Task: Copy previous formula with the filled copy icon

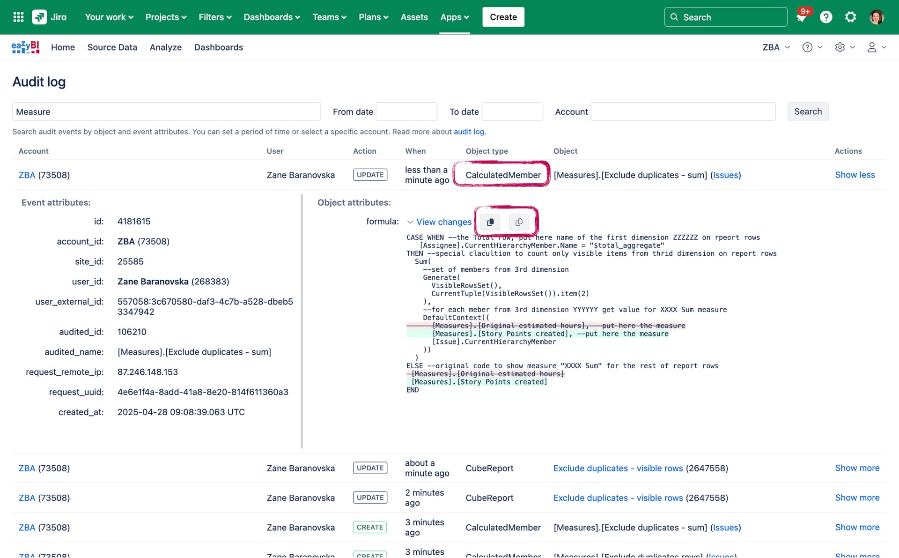Action: click(490, 222)
